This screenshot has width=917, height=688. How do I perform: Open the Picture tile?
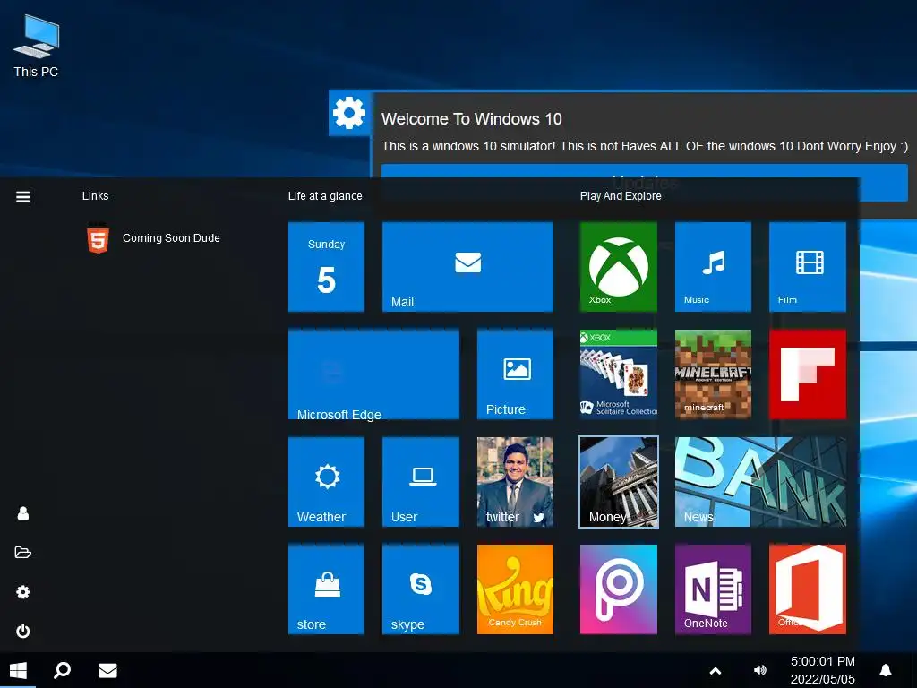click(515, 374)
